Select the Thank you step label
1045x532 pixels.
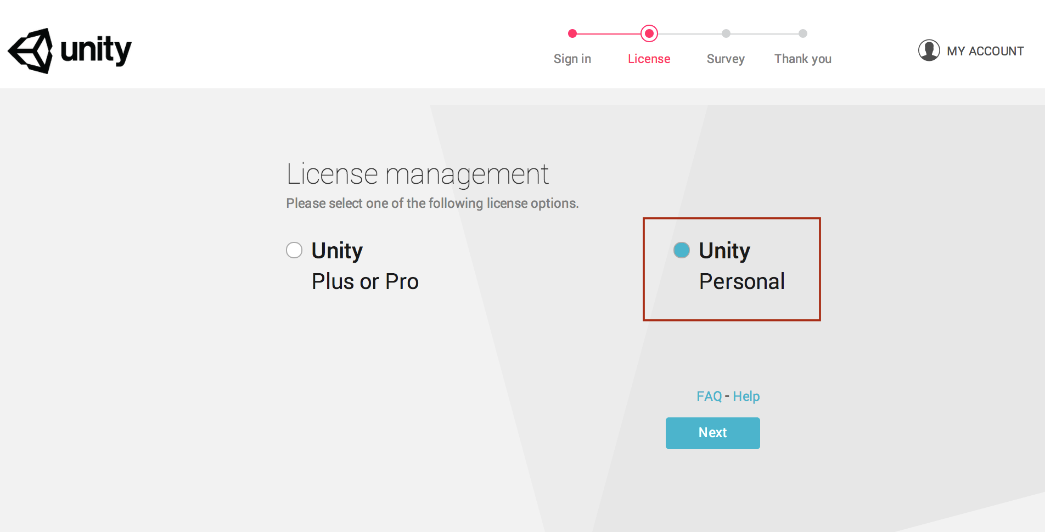[x=802, y=59]
